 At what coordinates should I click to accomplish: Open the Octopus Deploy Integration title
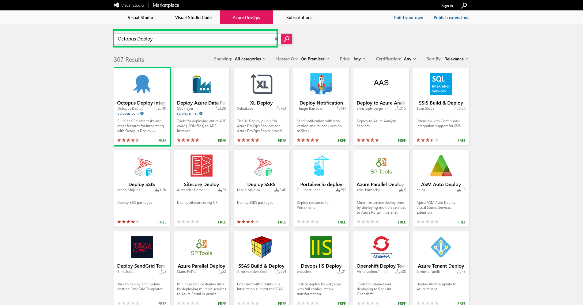pos(141,103)
